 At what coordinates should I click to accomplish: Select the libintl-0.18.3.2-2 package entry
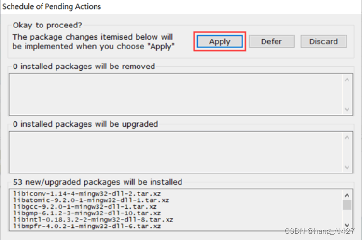(x=92, y=219)
